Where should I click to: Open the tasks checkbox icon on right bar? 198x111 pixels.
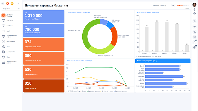[194, 47]
